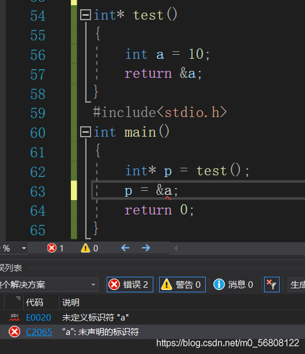Open the 生成 build filter dropdown
The width and height of the screenshot is (305, 354).
click(297, 284)
